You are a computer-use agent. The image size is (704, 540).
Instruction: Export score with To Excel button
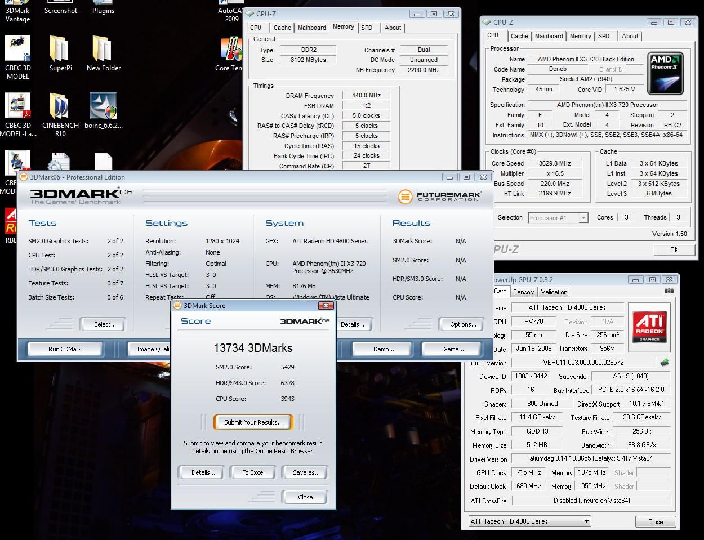click(x=253, y=472)
